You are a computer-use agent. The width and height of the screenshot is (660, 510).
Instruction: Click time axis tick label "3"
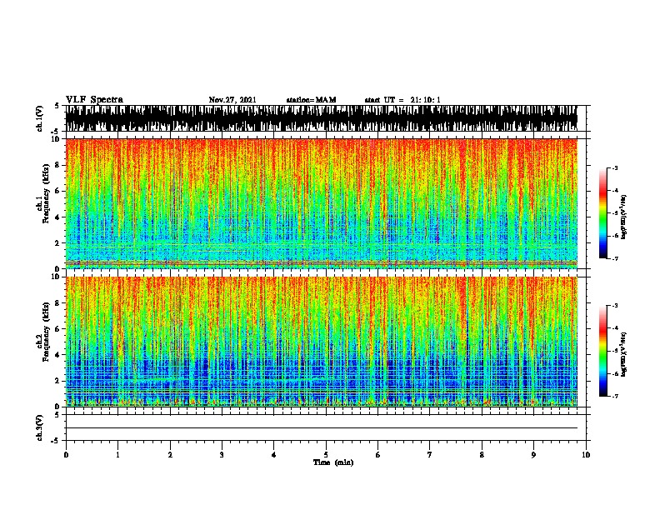[222, 455]
